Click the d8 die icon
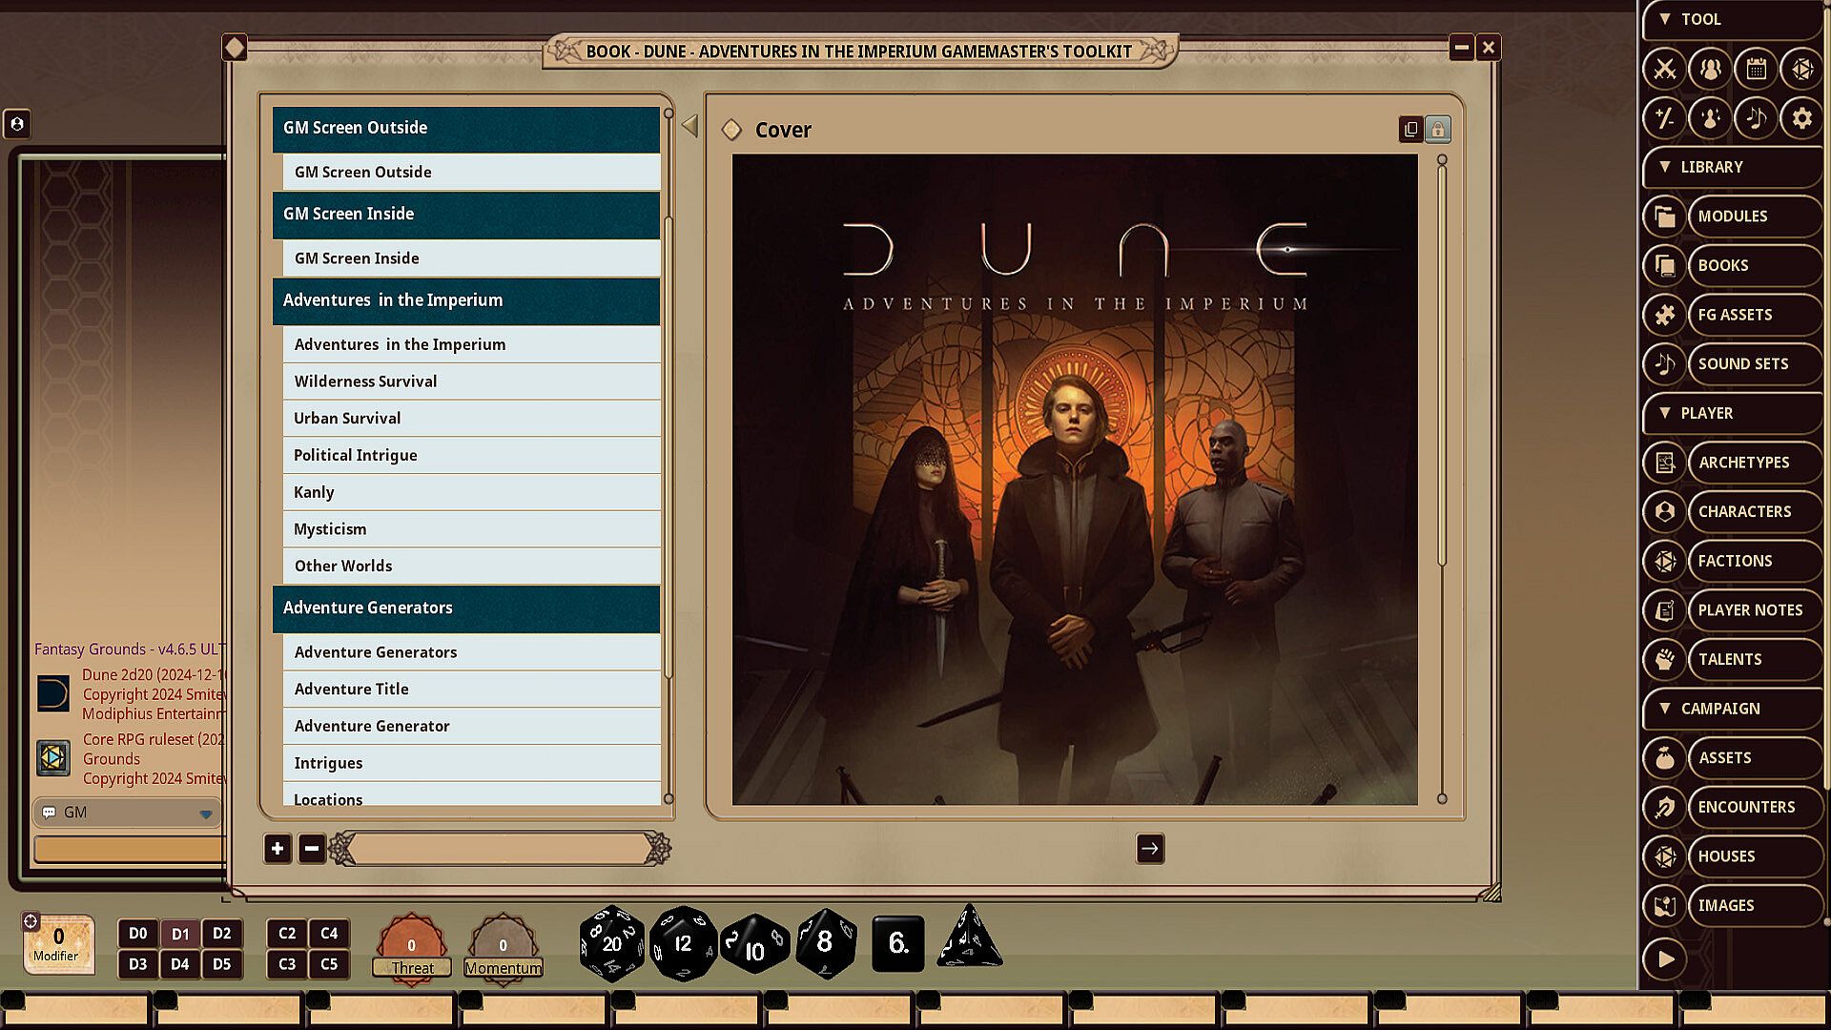Viewport: 1831px width, 1030px height. pyautogui.click(x=825, y=942)
